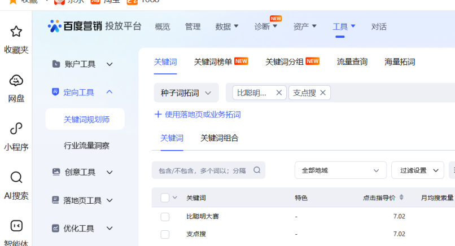
Task: Click the search magnifier in keyword filter box
Action: [x=257, y=170]
